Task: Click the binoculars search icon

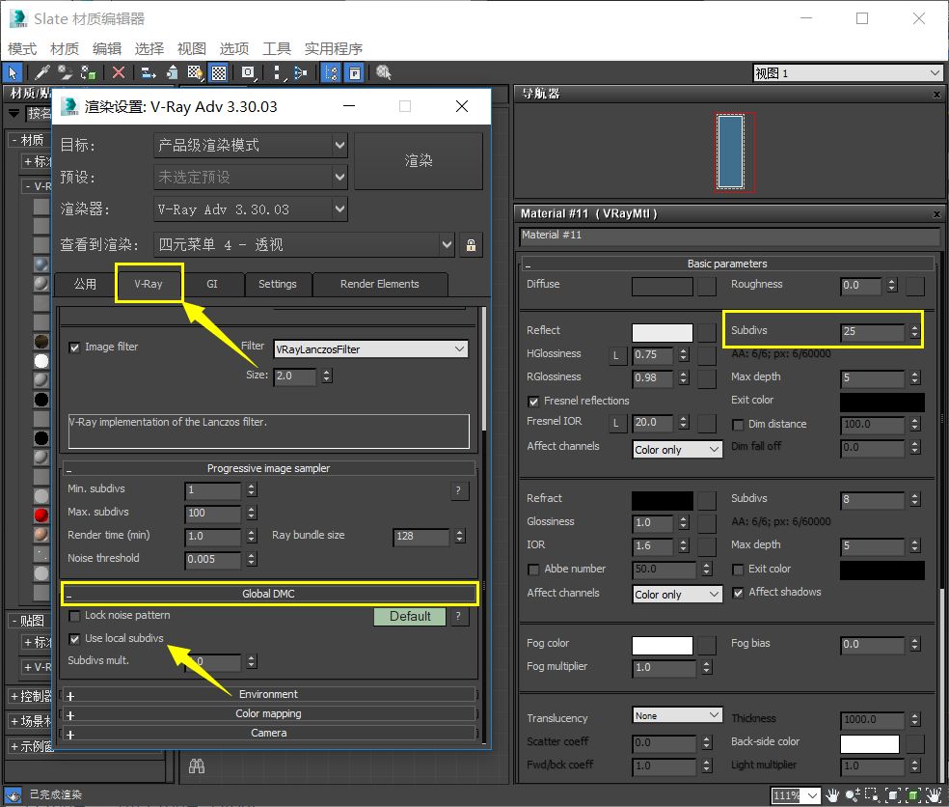Action: 196,766
